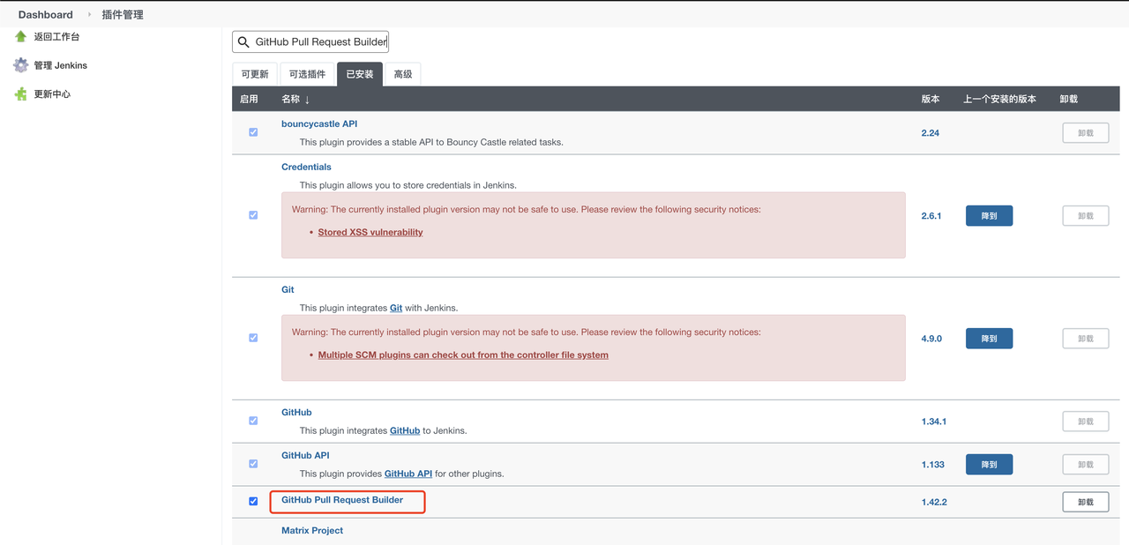Switch to the 可选插件 tab
Viewport: 1129px width, 545px height.
click(307, 74)
